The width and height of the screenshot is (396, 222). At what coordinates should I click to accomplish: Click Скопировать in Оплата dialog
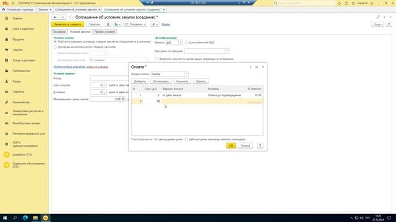161,81
